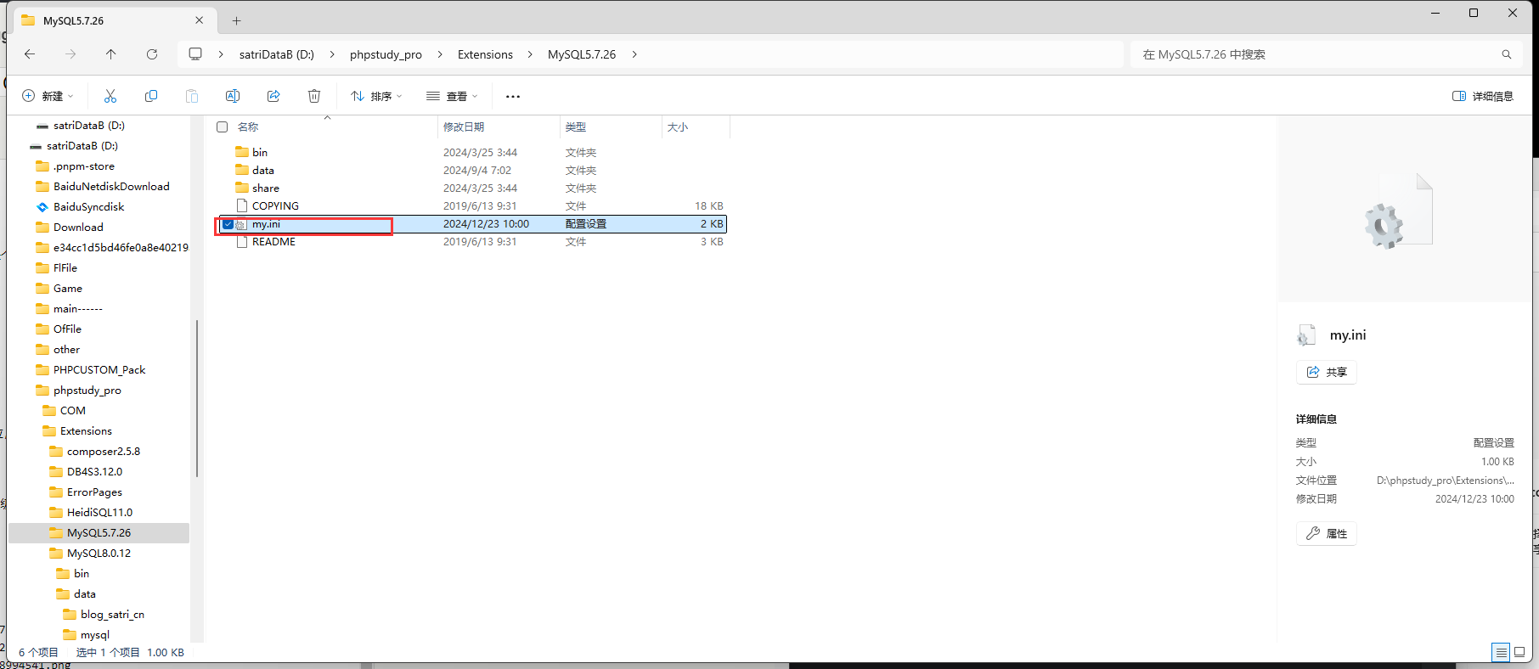Click phpstudy_pro breadcrumb segment

[386, 54]
